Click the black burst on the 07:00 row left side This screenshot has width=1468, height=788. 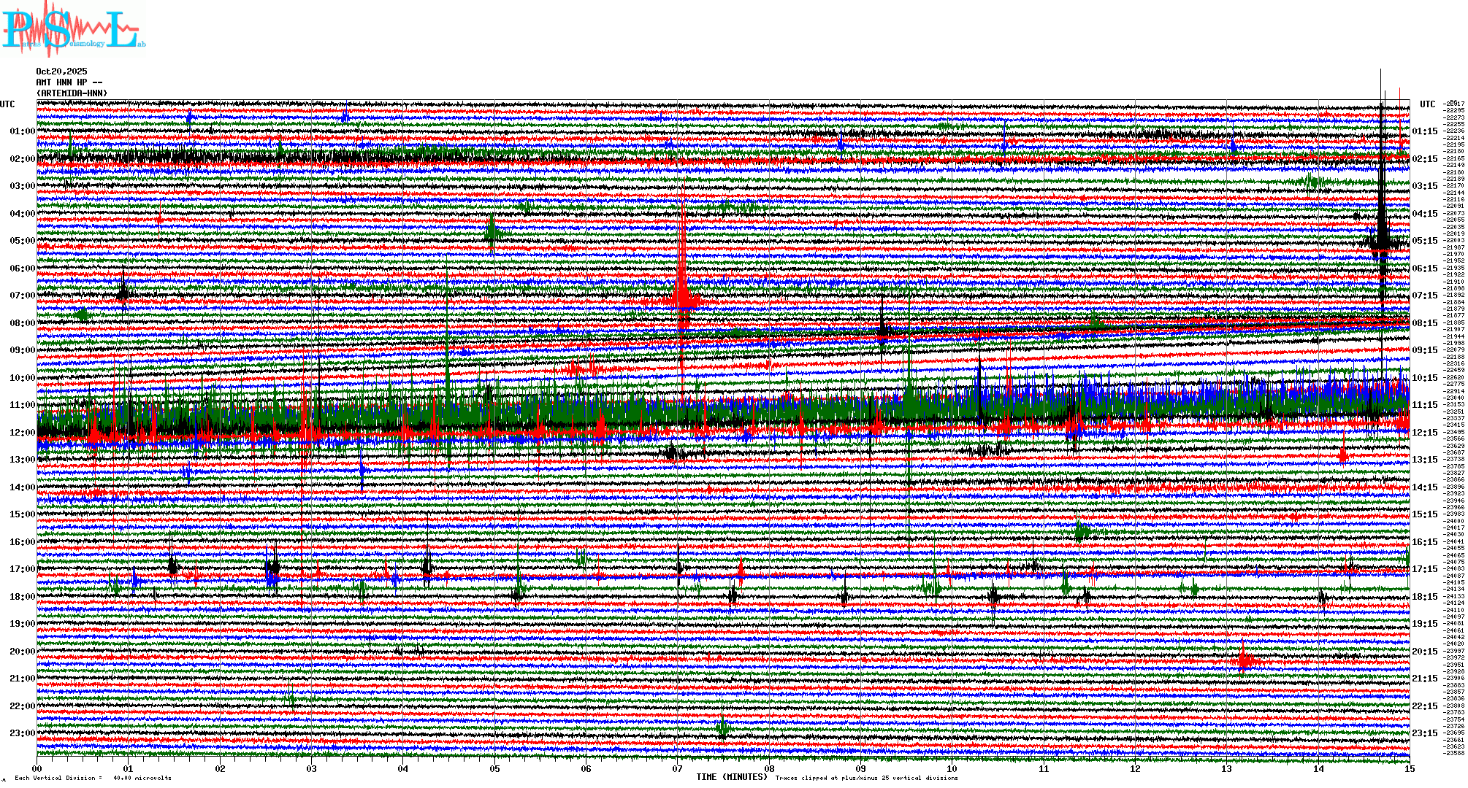pos(123,292)
